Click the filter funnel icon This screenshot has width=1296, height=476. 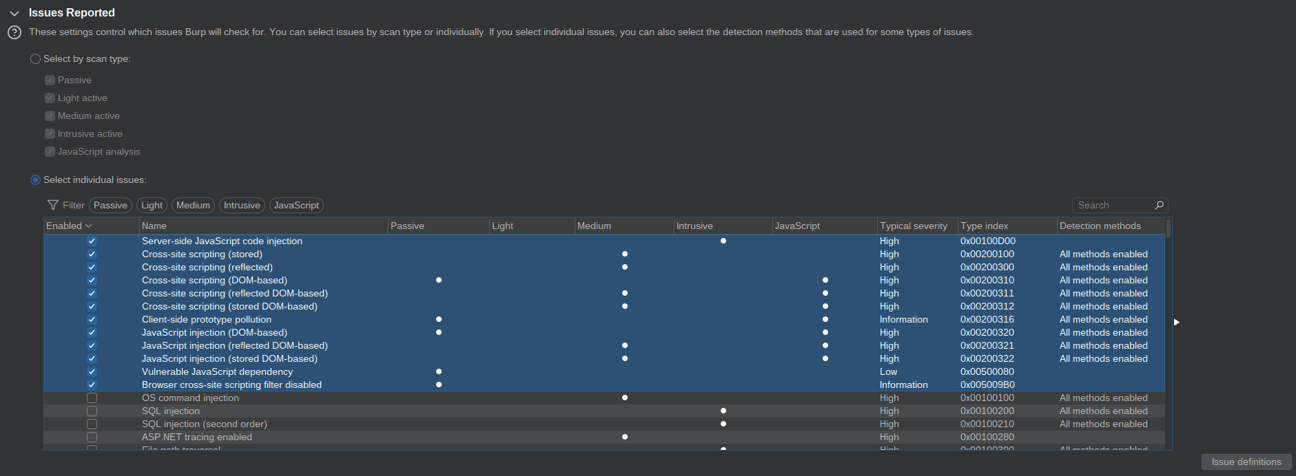tap(52, 205)
